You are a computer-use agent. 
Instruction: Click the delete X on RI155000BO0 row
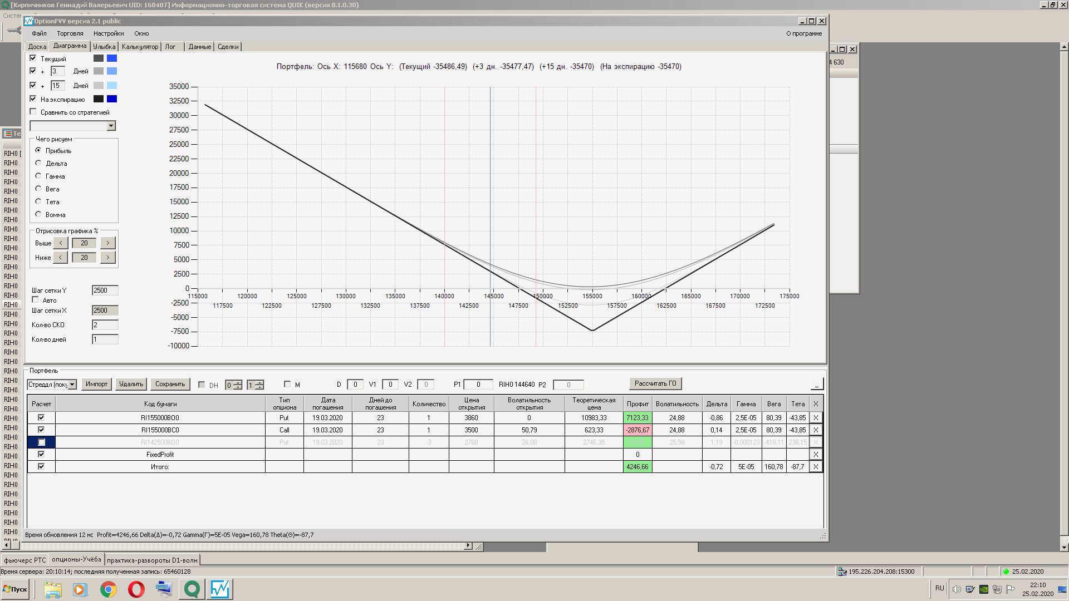[816, 417]
